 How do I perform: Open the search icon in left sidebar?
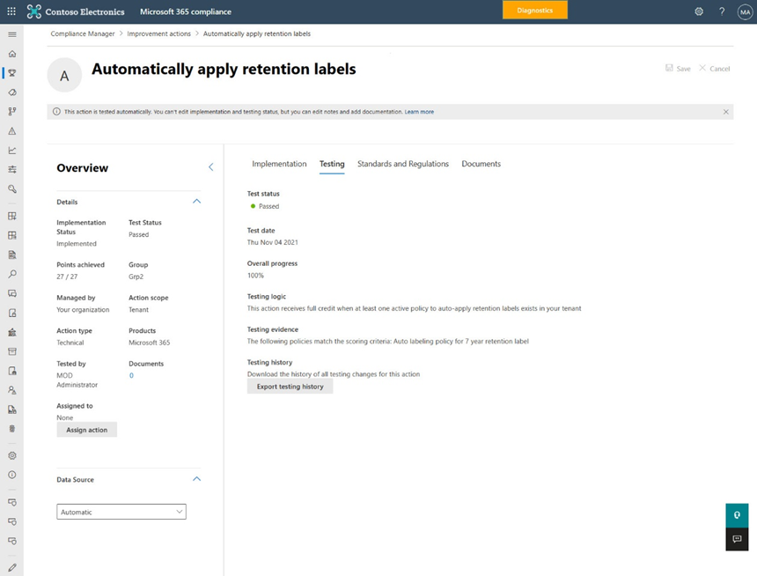(12, 274)
